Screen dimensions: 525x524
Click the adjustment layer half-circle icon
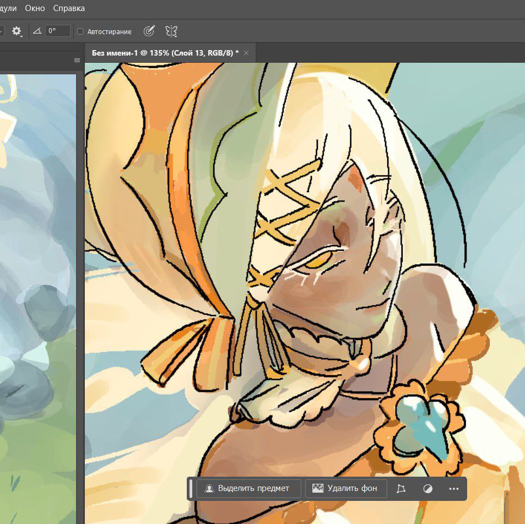pos(427,489)
